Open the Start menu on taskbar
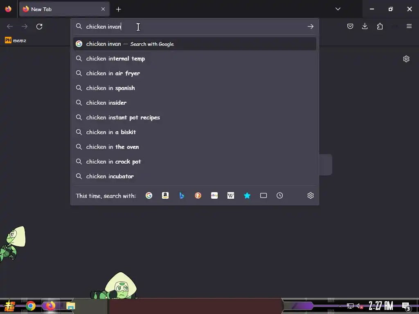The width and height of the screenshot is (419, 314). 10,306
